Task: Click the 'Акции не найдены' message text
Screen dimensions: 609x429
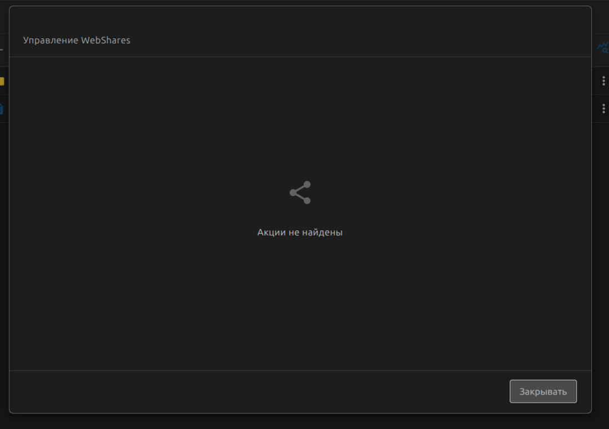Action: click(300, 233)
